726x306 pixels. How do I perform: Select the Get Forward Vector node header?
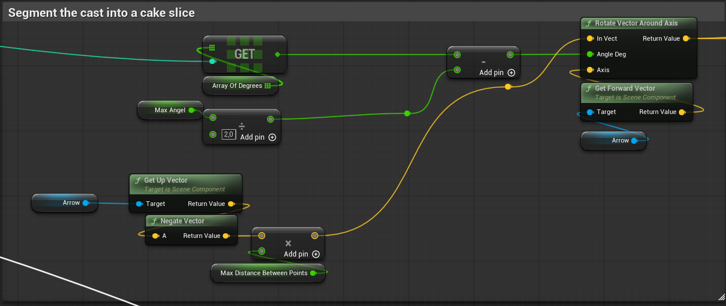625,88
